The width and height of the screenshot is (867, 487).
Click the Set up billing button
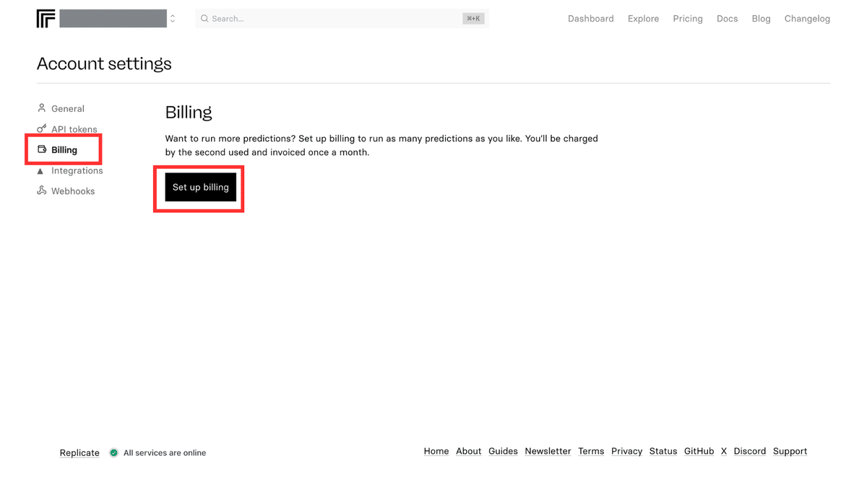200,187
